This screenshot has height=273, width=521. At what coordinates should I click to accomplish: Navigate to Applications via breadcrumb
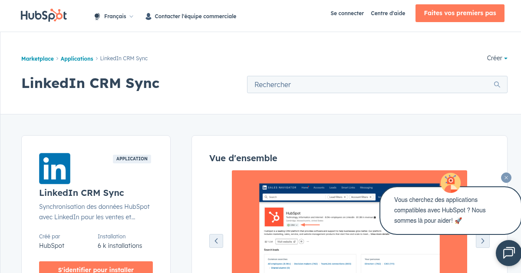pyautogui.click(x=77, y=58)
